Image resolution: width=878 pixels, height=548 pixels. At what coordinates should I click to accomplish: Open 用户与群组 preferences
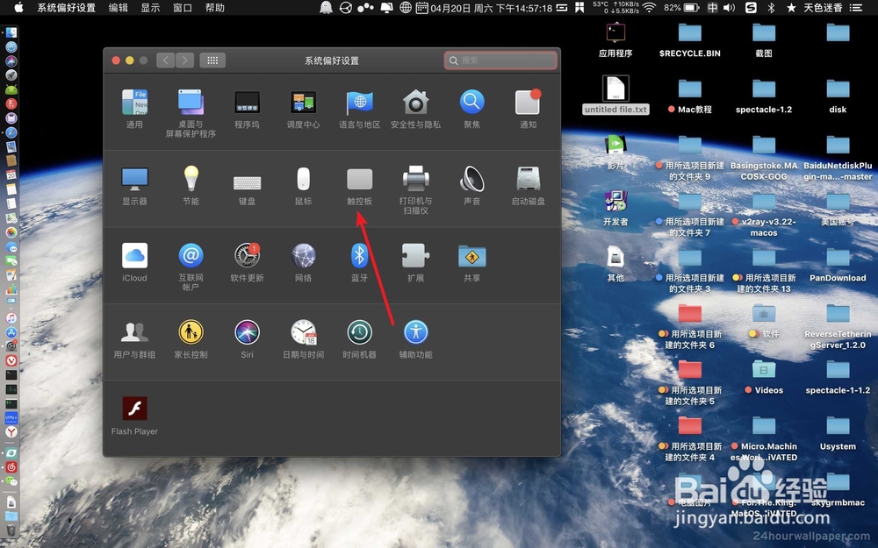click(134, 338)
